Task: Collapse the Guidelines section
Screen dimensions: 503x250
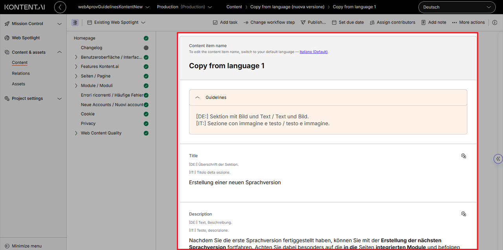Action: coord(198,98)
